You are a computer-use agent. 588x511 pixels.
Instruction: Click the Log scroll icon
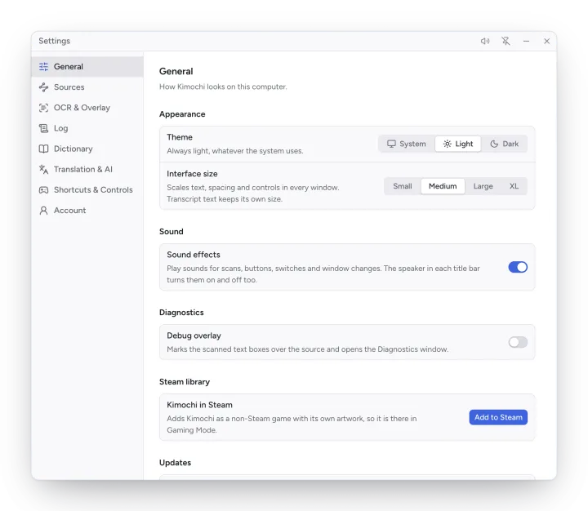[43, 129]
